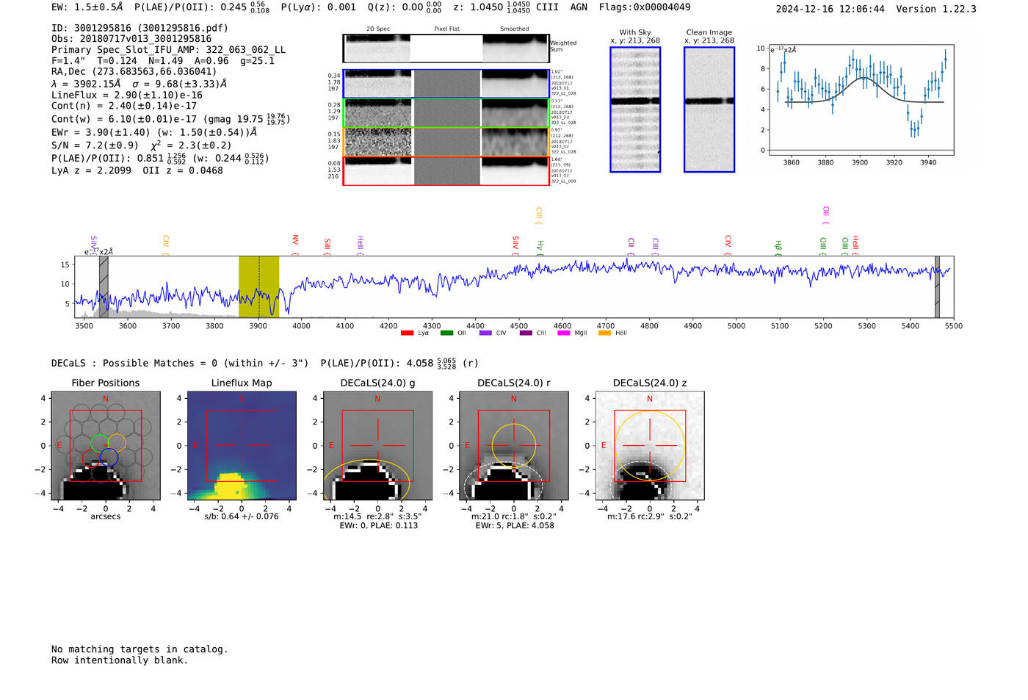Click the 'LineFlux = 2.90(±1.10)e-16' line
Screen dimensions: 1028x700
126,95
